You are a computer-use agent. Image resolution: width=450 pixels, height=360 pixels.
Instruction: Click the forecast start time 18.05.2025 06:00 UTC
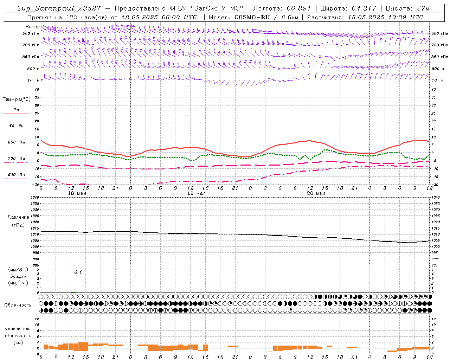pos(159,17)
